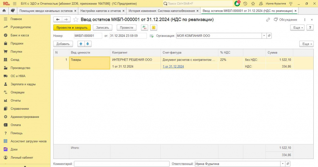
Task: Select the без НДС amount 1 522,10 cell
Action: (279, 60)
